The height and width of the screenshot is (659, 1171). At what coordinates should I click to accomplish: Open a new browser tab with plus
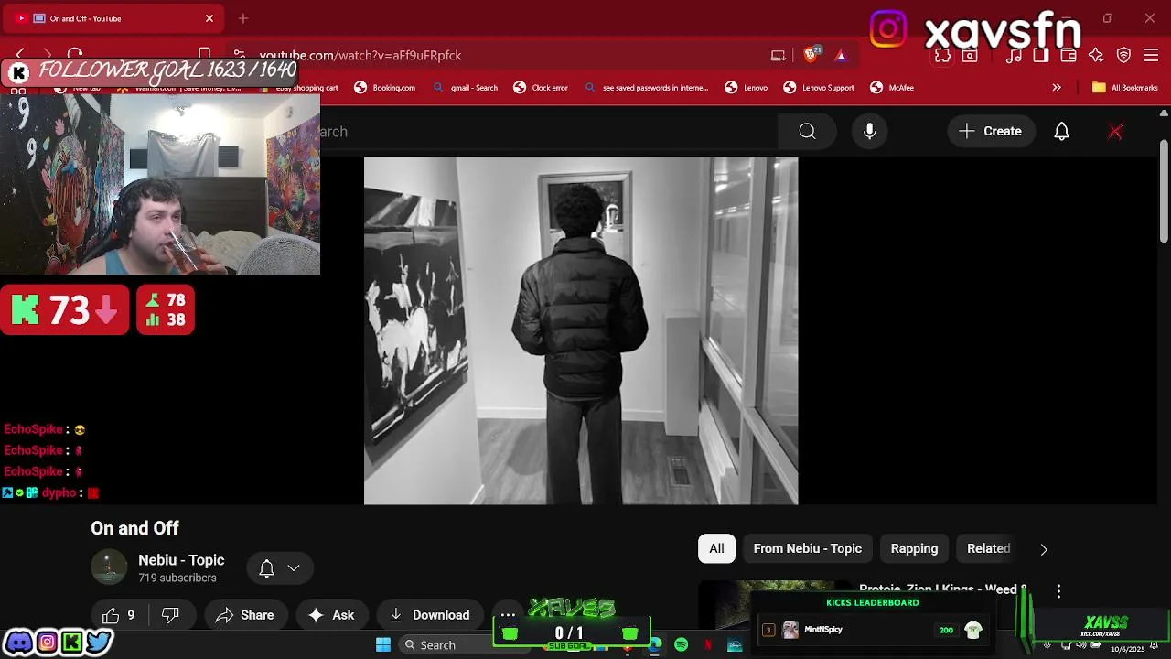click(x=243, y=18)
